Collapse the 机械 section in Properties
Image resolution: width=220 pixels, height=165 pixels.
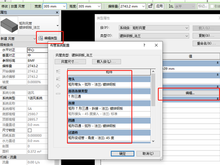click(x=24, y=88)
